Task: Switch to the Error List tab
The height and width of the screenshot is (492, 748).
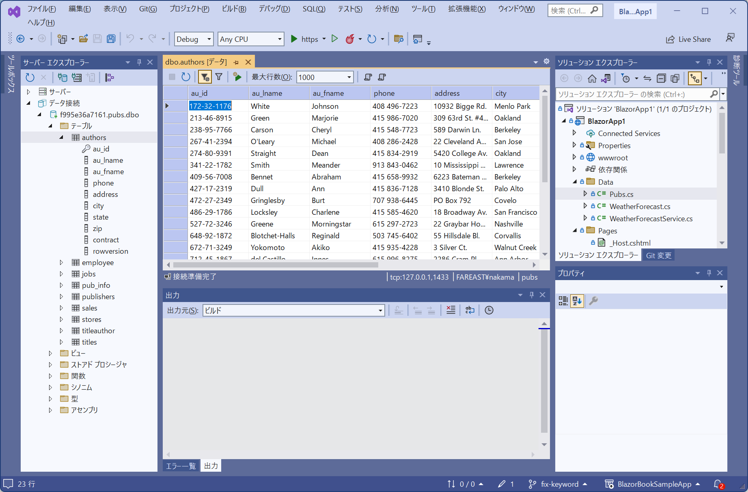Action: click(x=181, y=466)
